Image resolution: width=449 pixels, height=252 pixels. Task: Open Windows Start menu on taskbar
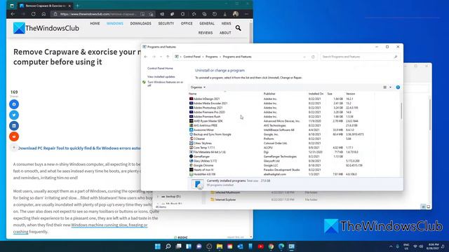tap(157, 246)
